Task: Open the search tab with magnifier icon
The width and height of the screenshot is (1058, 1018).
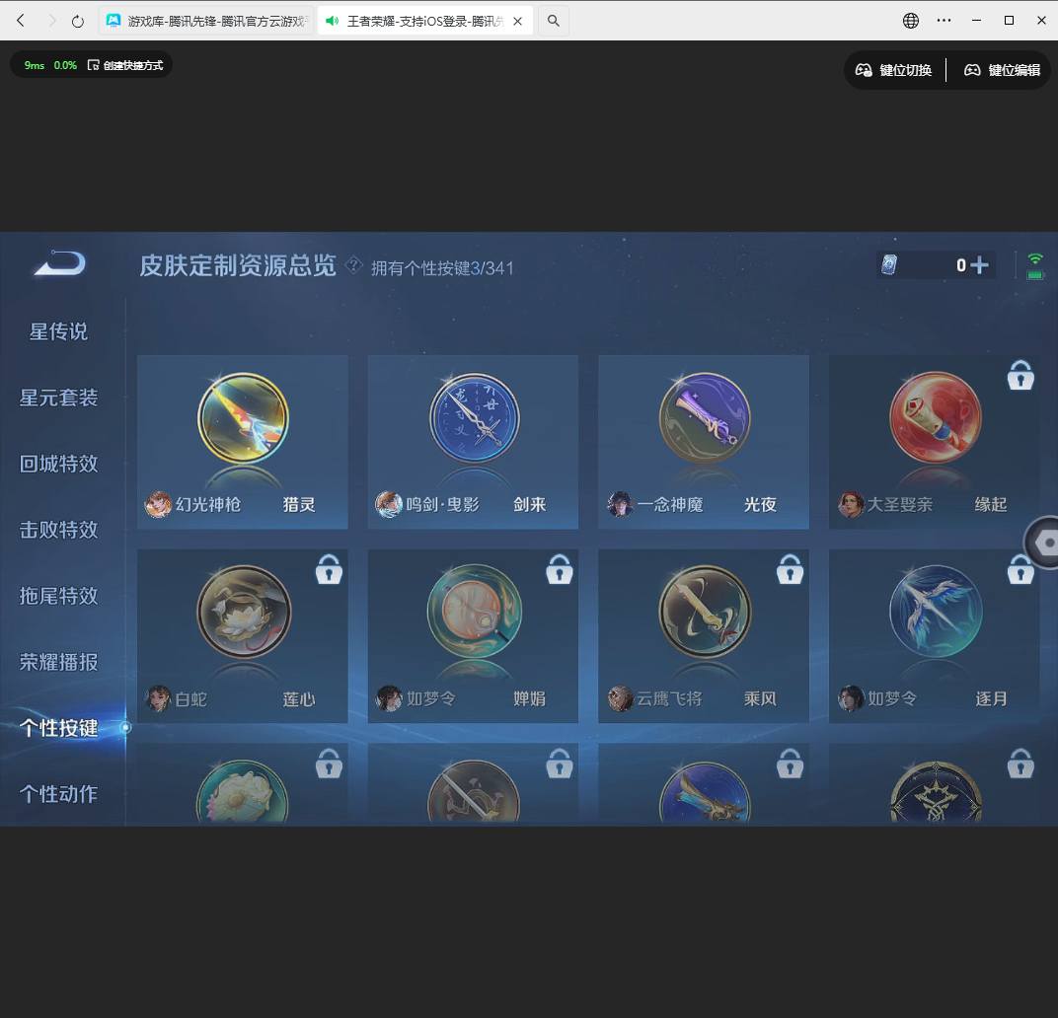Action: [x=553, y=20]
